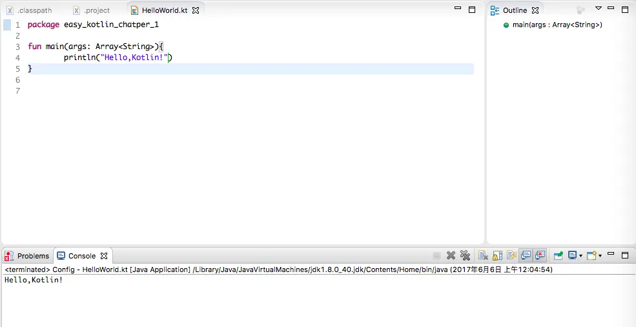Click the Open Console icon
The width and height of the screenshot is (636, 327).
592,255
